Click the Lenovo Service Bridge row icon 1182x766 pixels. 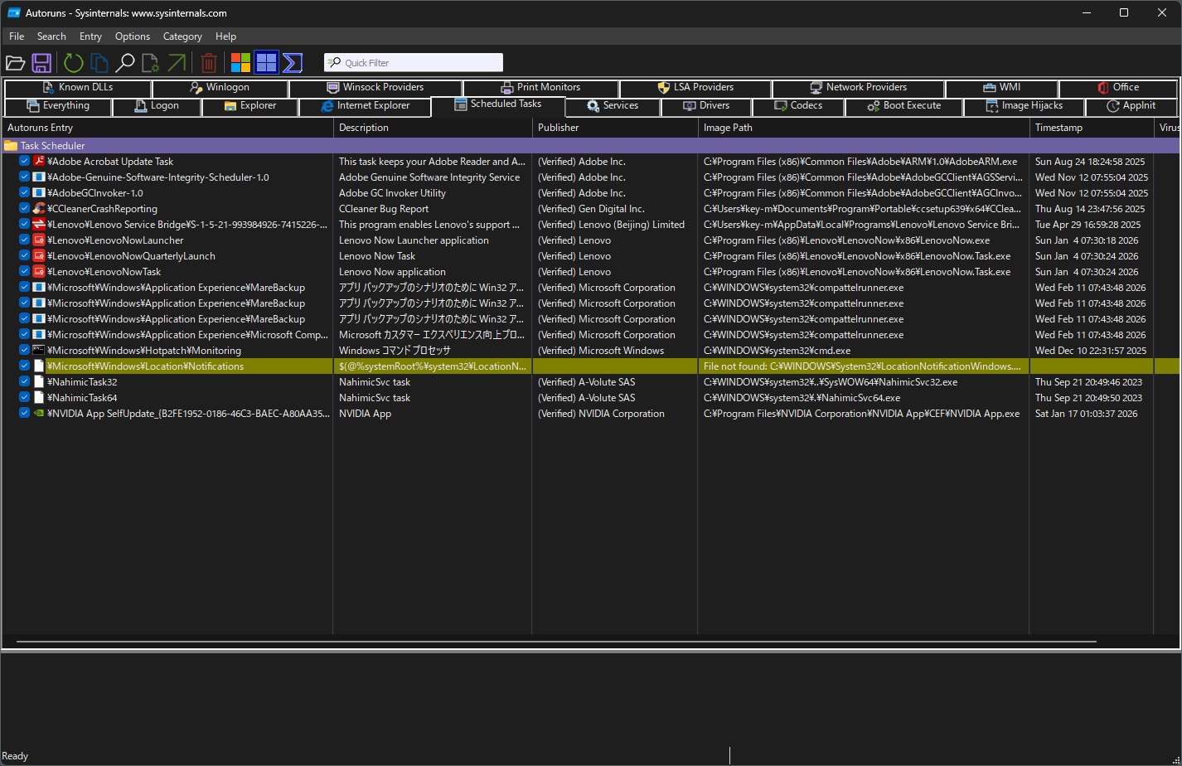39,225
